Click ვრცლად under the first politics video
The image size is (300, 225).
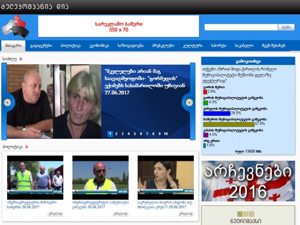tap(55, 214)
